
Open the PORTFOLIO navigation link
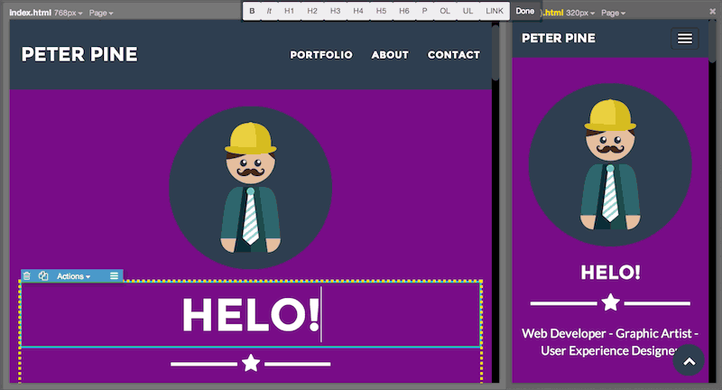(321, 55)
